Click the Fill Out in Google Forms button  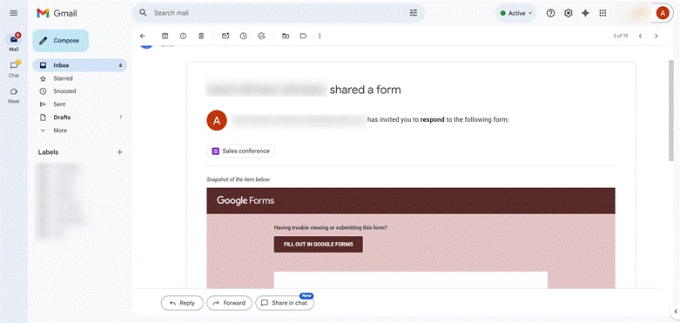click(x=319, y=244)
